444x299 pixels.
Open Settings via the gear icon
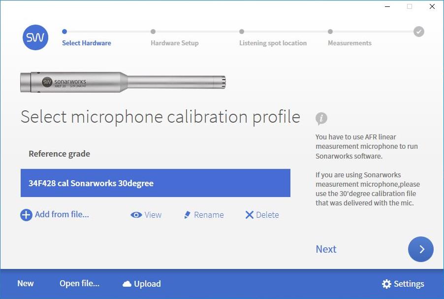pyautogui.click(x=387, y=284)
